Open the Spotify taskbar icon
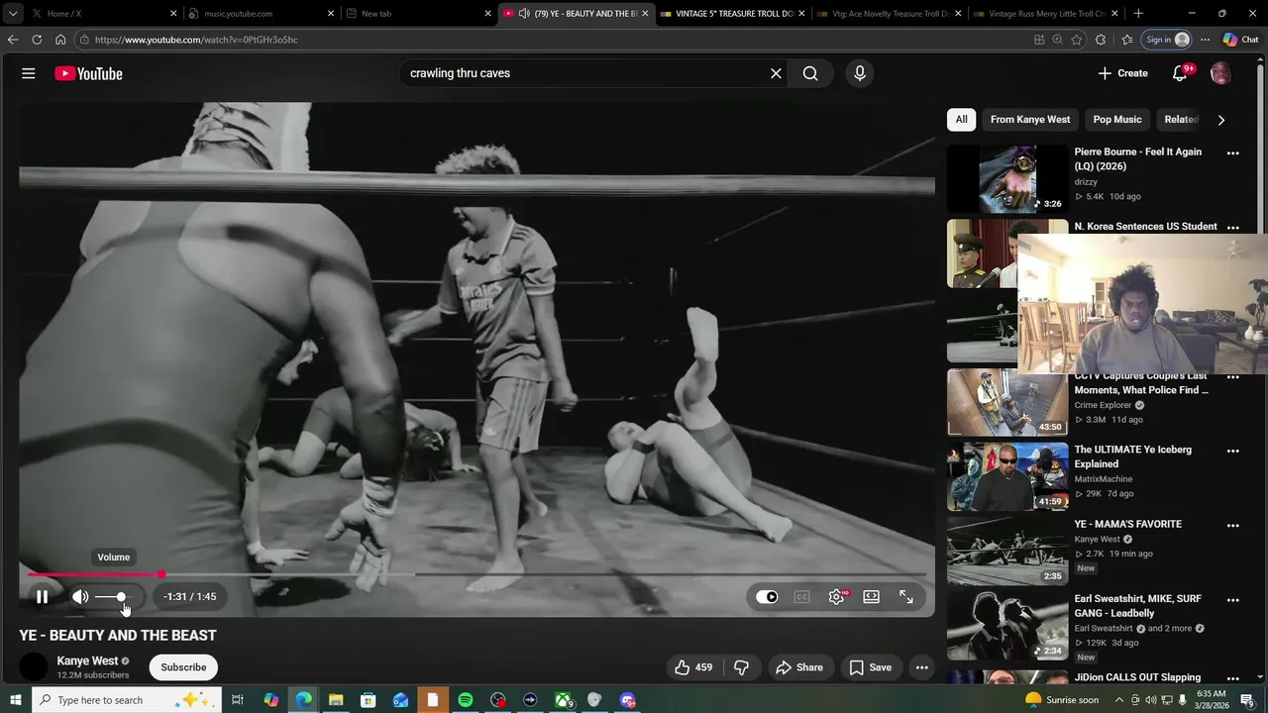The image size is (1268, 713). (466, 700)
